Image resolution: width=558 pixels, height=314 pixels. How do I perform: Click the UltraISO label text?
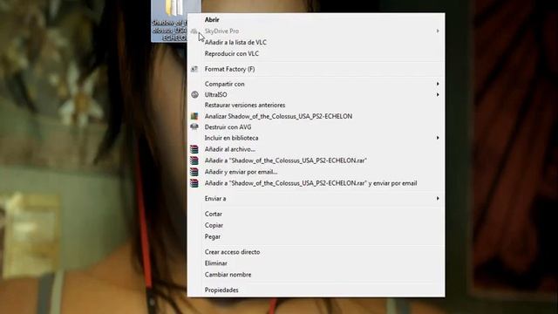[x=215, y=95]
